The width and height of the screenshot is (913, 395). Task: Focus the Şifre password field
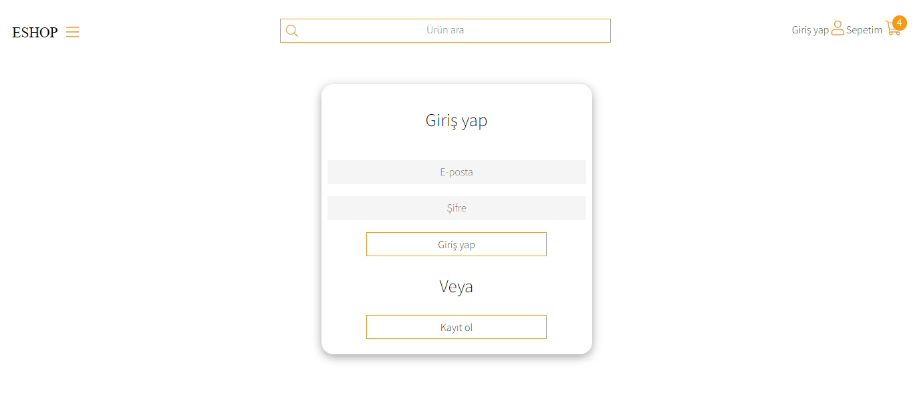click(x=456, y=208)
